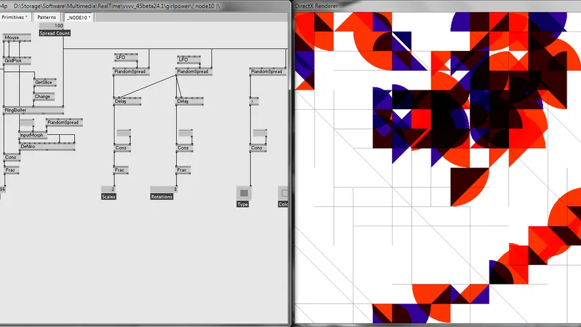Select the Delay node in the Rotations chain
This screenshot has height=327, width=581.
[183, 101]
